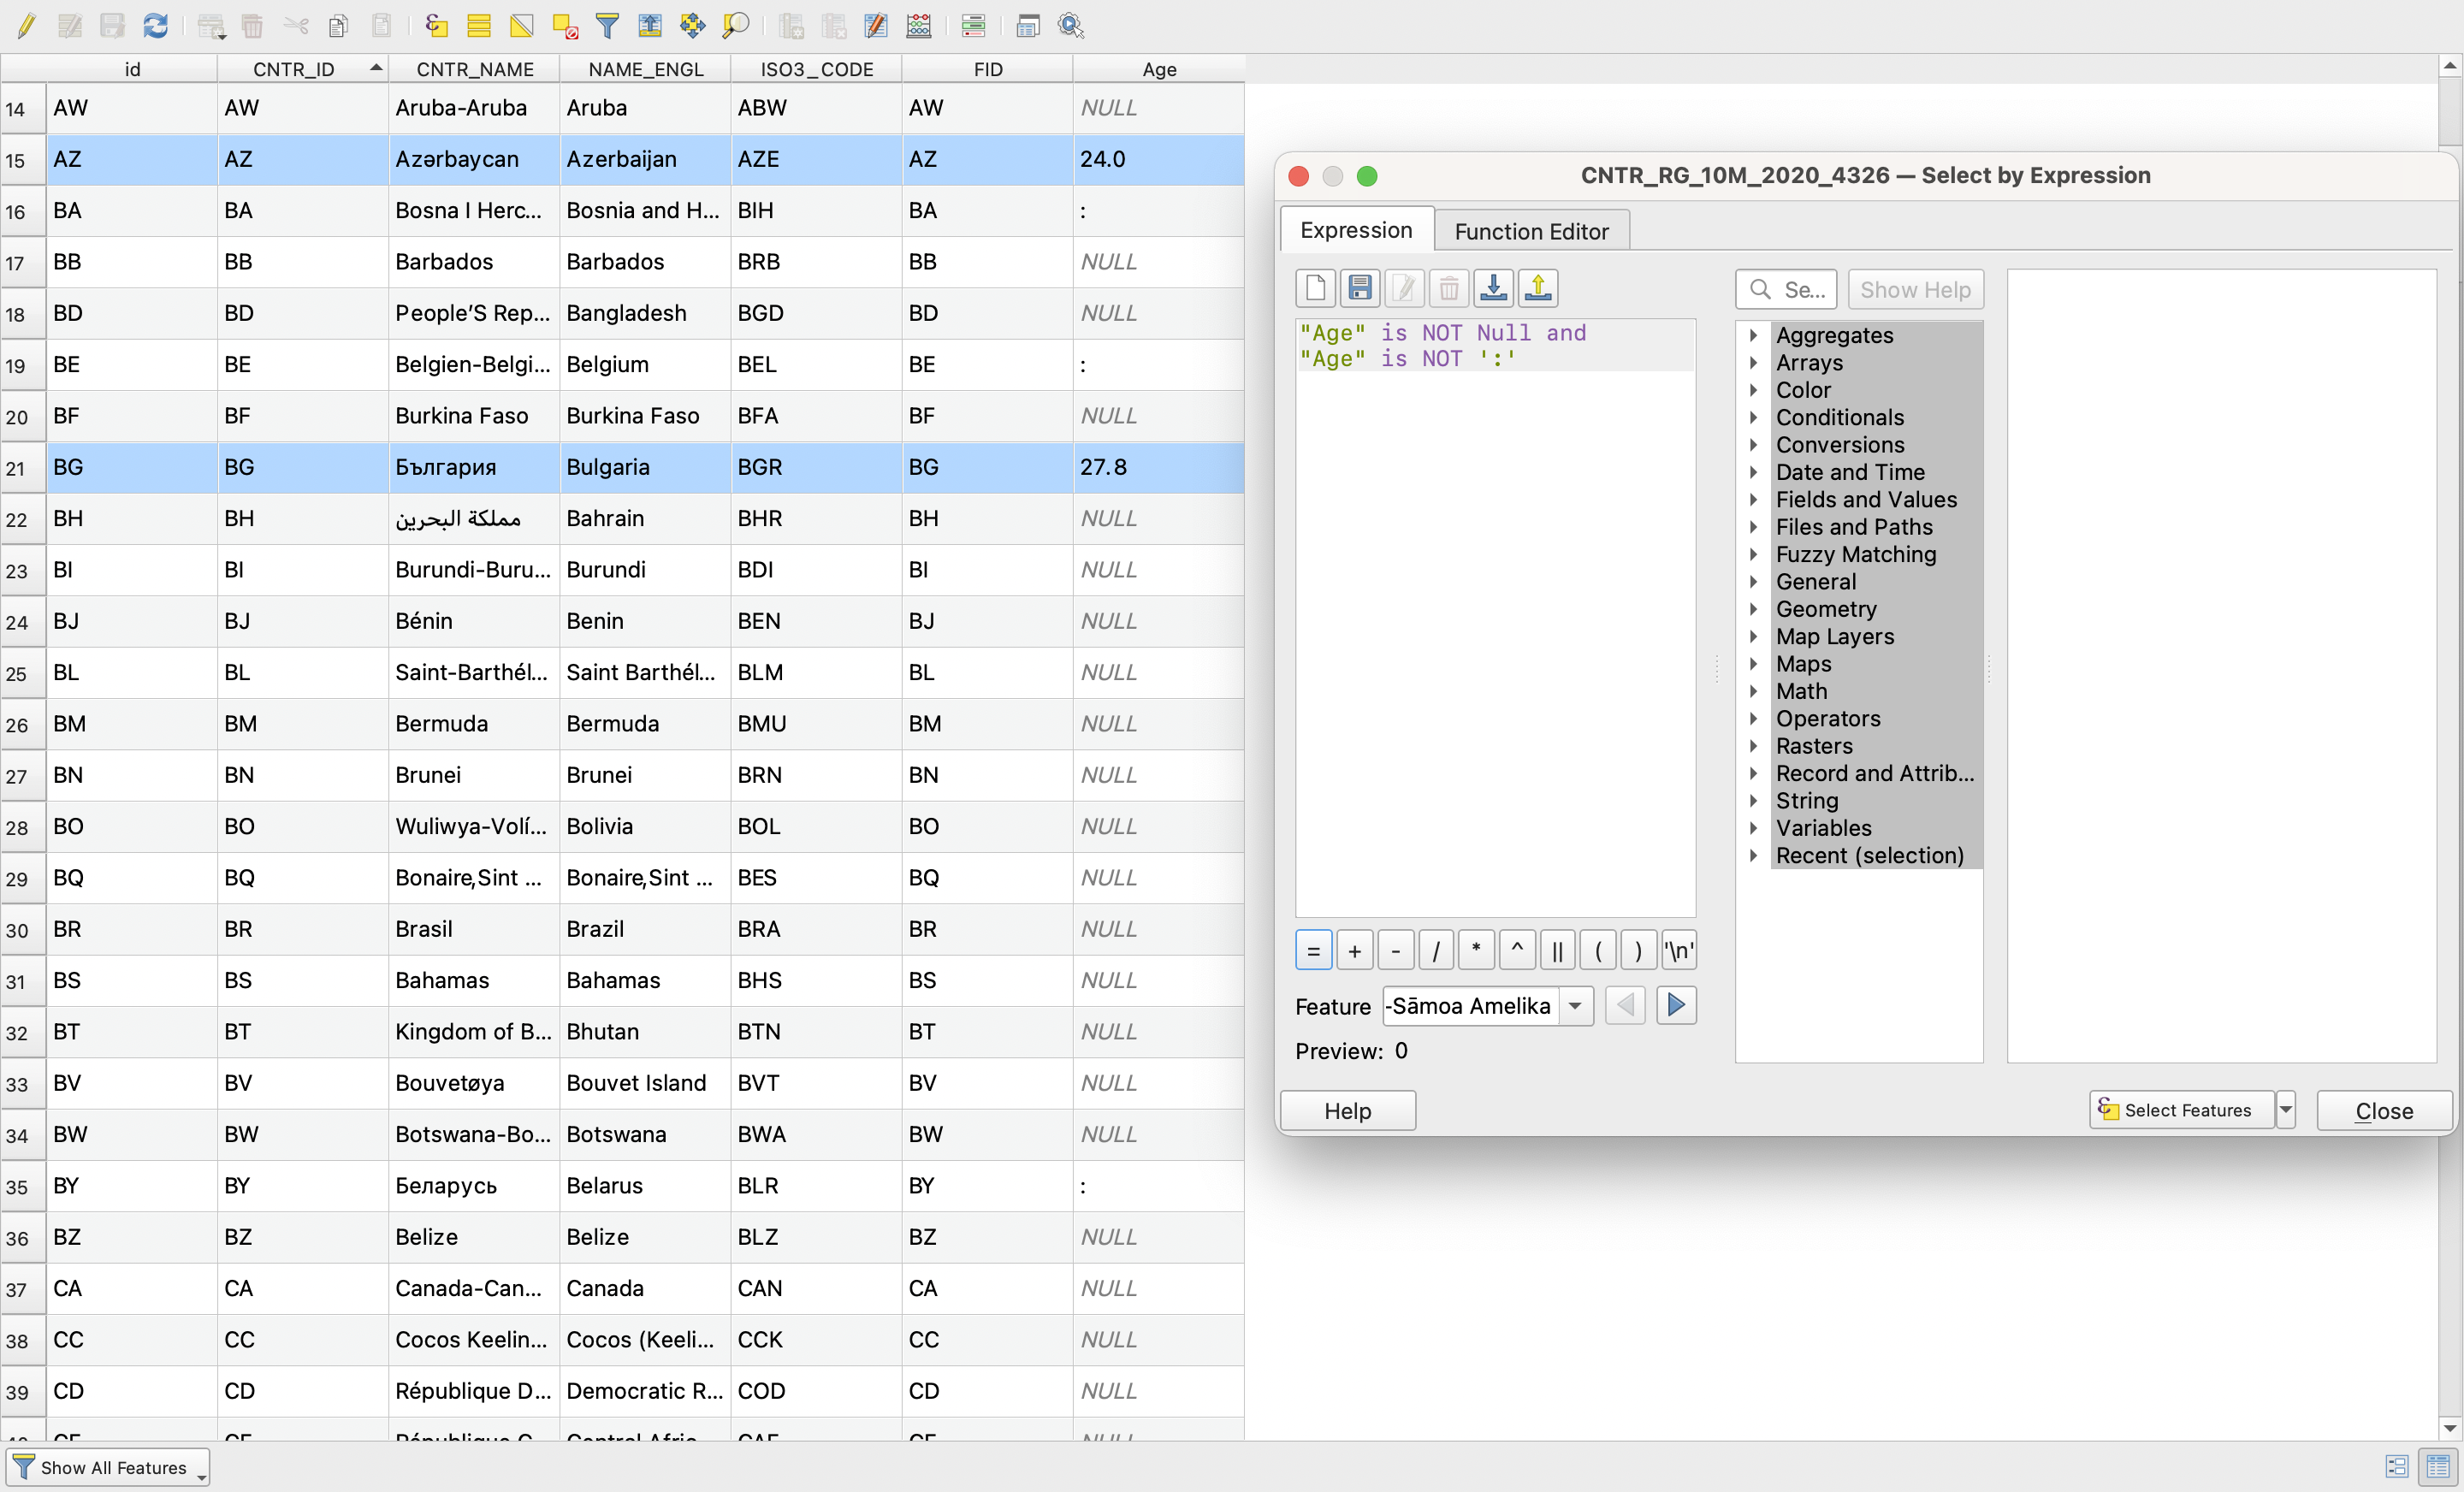
Task: Switch to form view at bottom-right
Action: click(2396, 1466)
